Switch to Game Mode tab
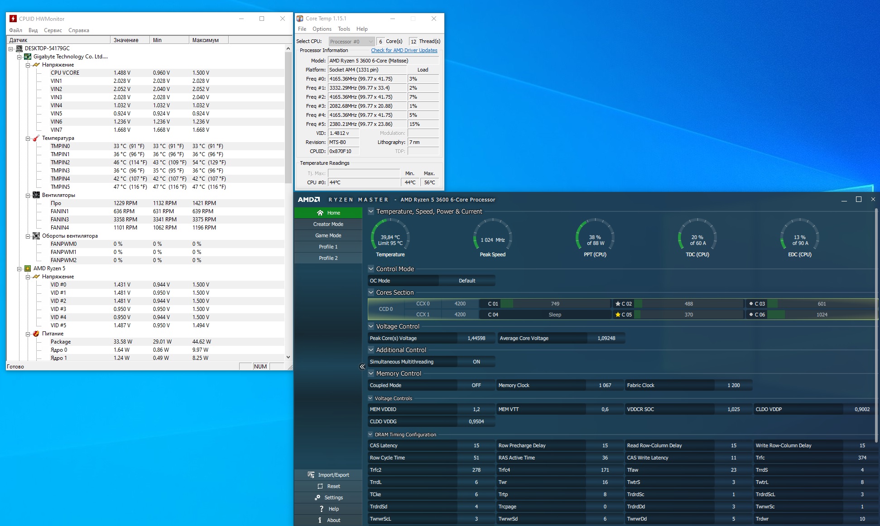Viewport: 880px width, 526px height. [328, 235]
